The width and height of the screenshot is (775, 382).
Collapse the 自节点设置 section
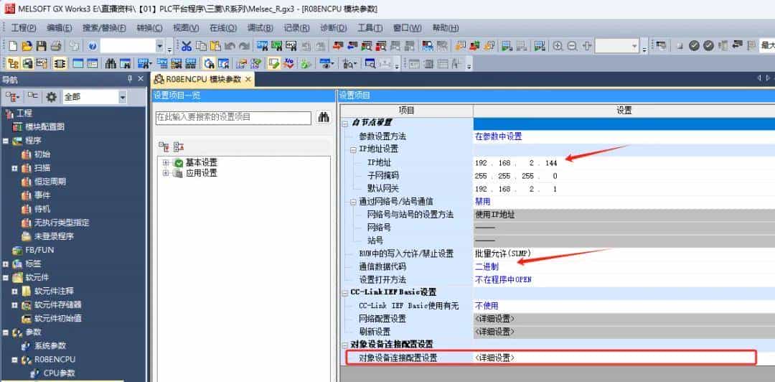pos(344,124)
